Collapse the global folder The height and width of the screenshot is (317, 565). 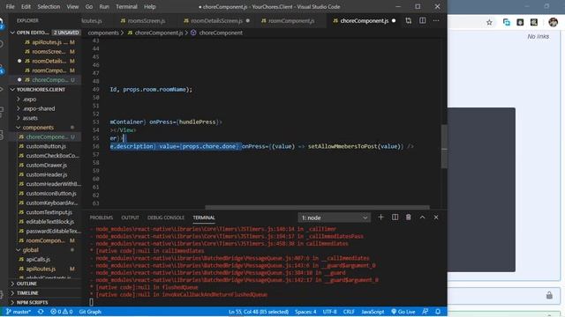click(x=45, y=249)
